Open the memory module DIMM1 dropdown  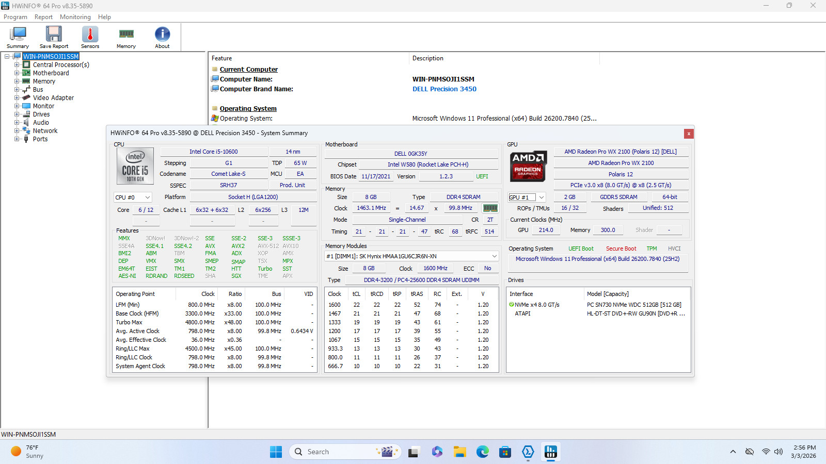click(411, 256)
